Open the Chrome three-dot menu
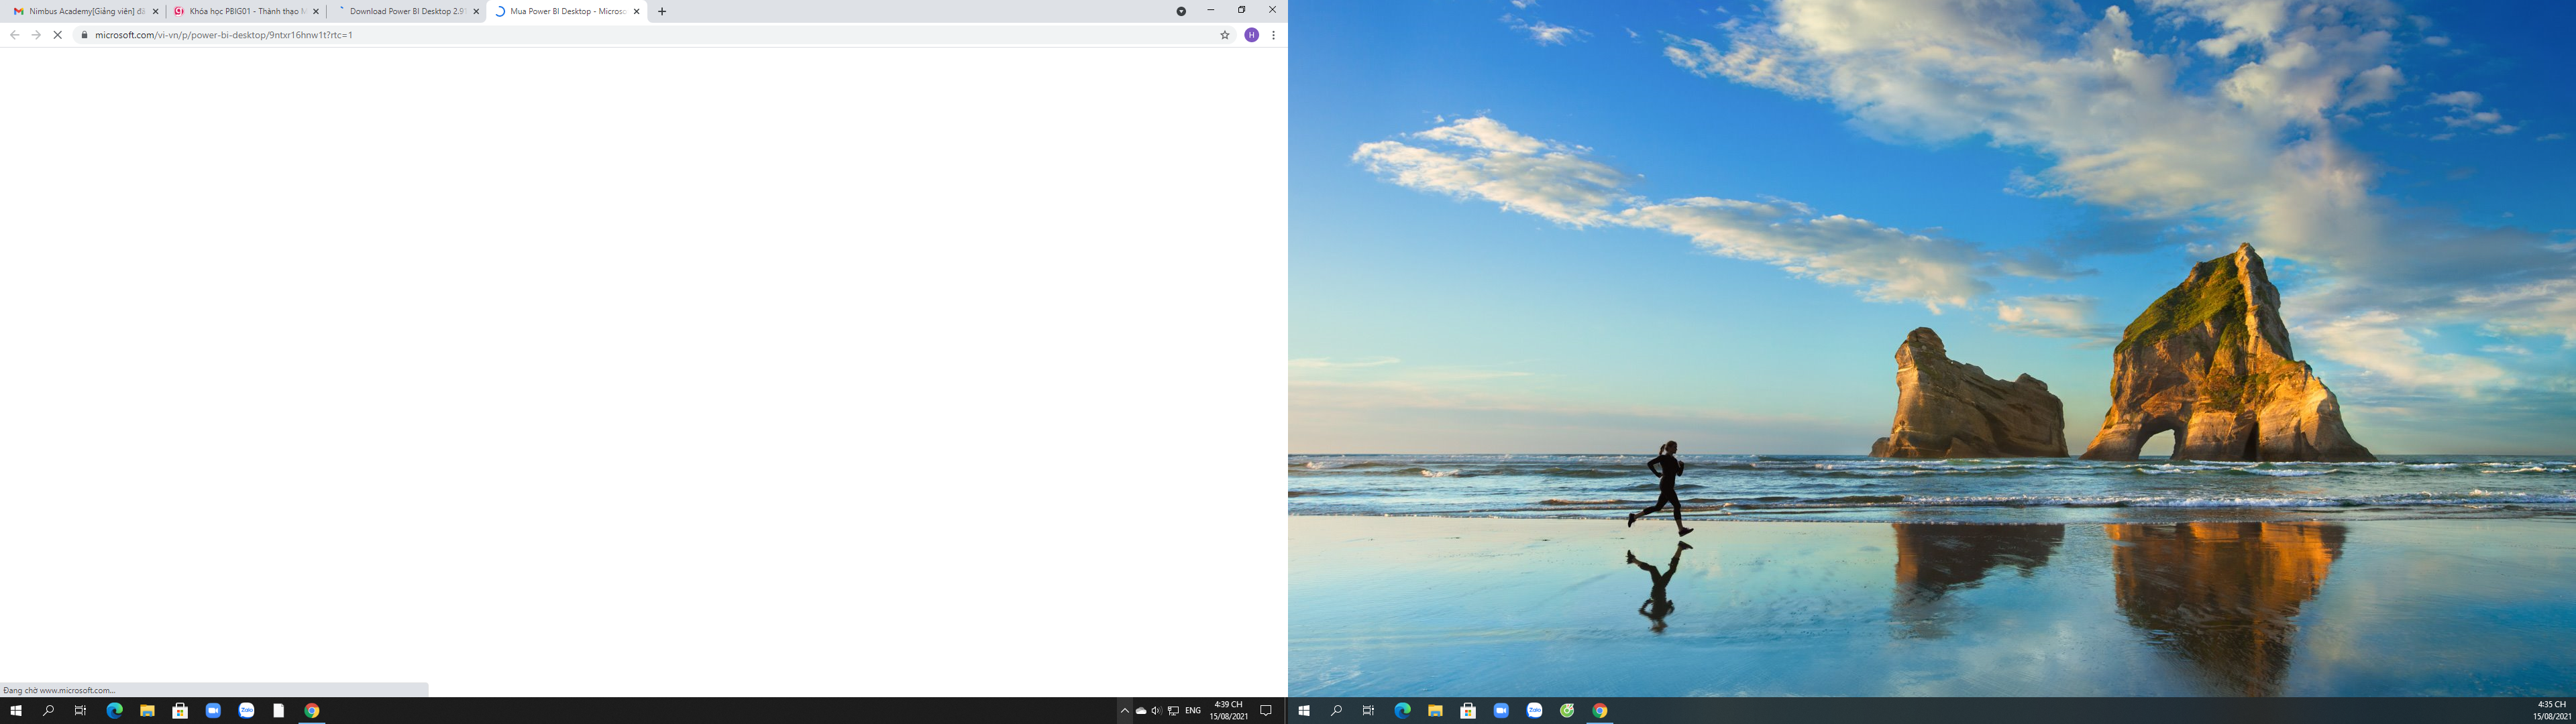The width and height of the screenshot is (2576, 724). (x=1273, y=35)
